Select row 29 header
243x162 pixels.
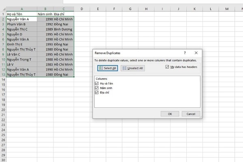3,155
